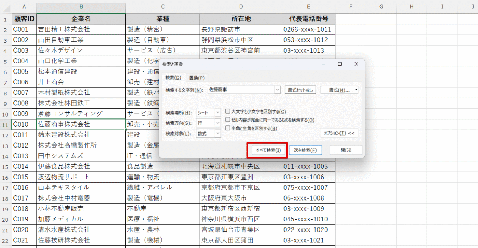Select the 検索 (Find) tab

click(173, 78)
